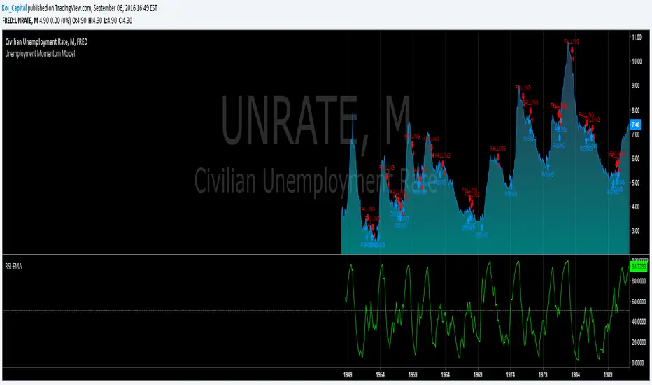
Task: Click the 1979 year label on the time axis
Action: pyautogui.click(x=543, y=374)
